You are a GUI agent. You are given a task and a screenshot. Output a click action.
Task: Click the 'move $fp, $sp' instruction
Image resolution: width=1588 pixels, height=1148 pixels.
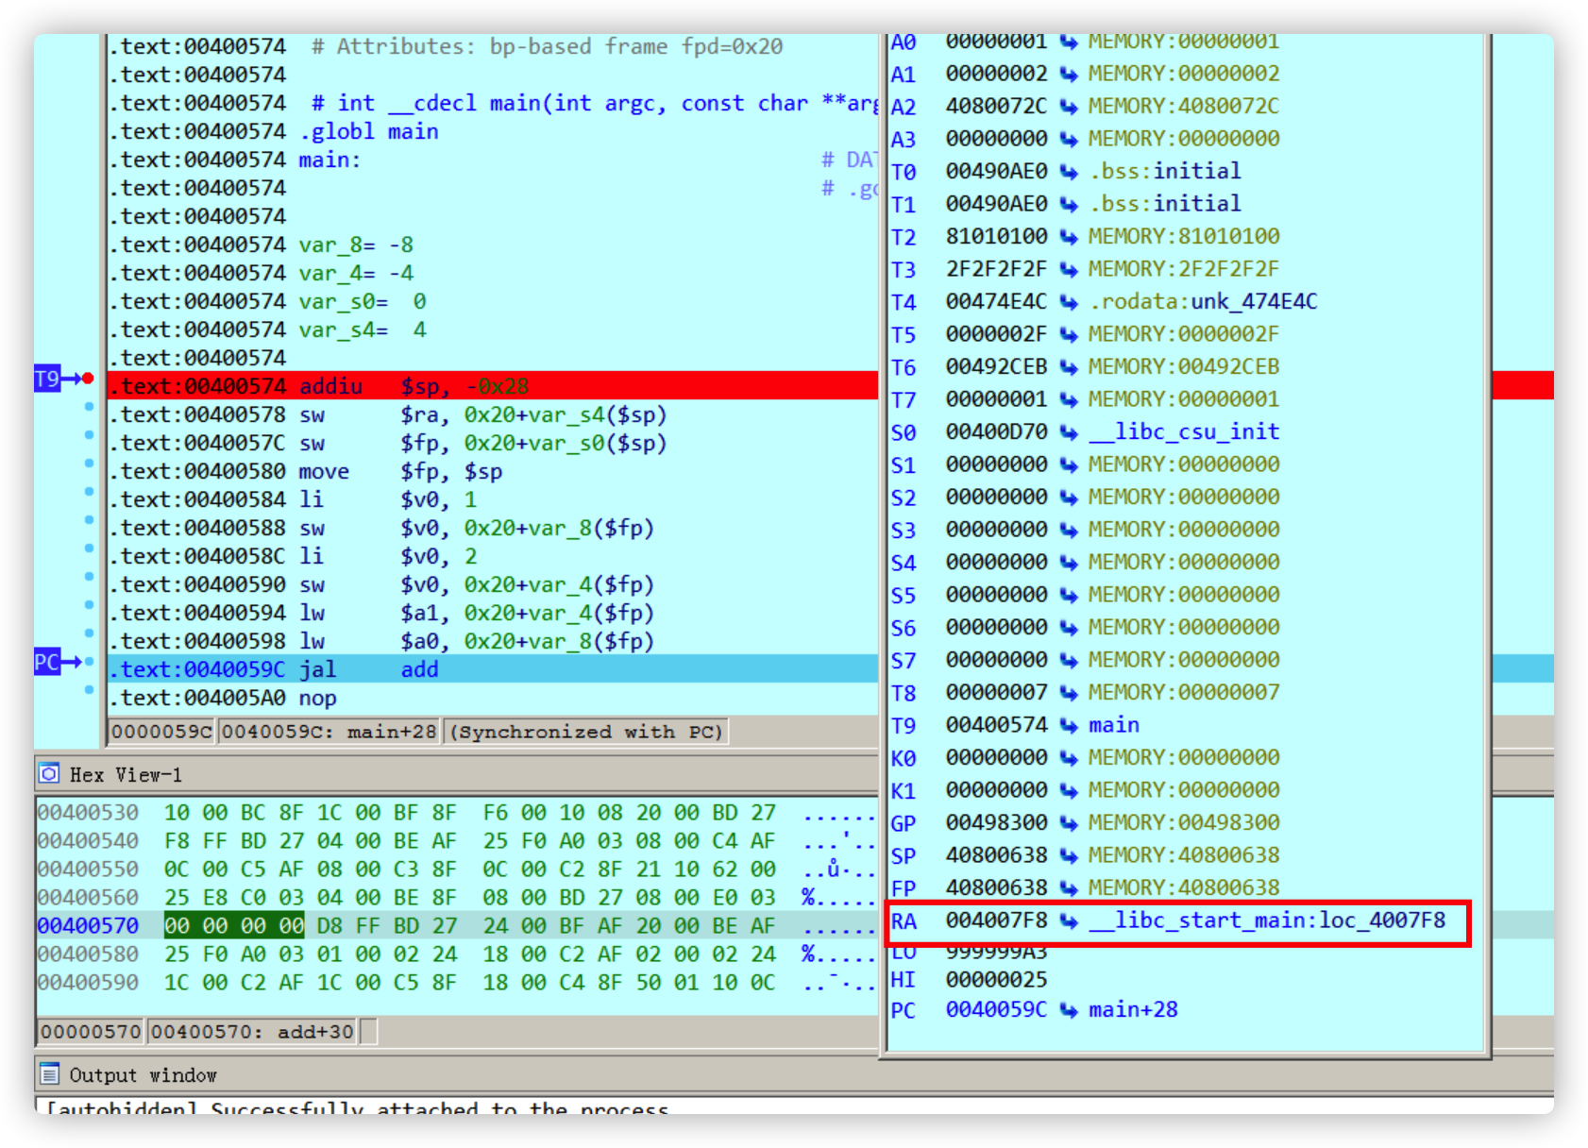[x=400, y=471]
